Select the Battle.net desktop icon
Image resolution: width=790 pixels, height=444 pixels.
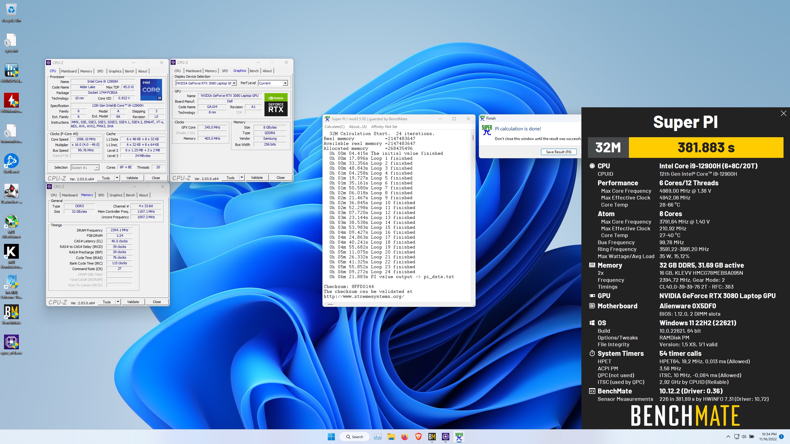click(11, 163)
